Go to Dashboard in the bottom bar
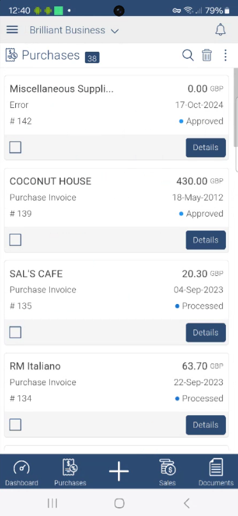238x516 pixels. point(22,473)
